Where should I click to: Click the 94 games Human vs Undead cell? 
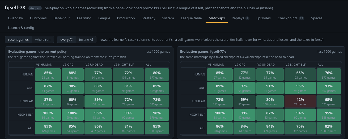(98, 74)
